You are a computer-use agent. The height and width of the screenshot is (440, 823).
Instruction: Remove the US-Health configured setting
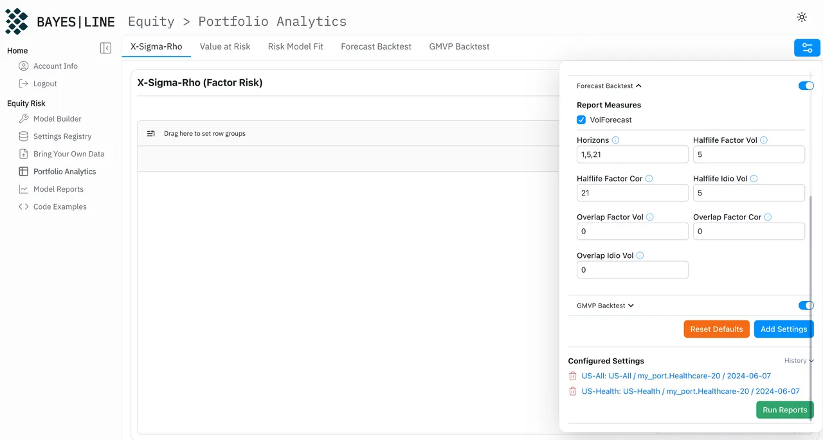pos(572,391)
